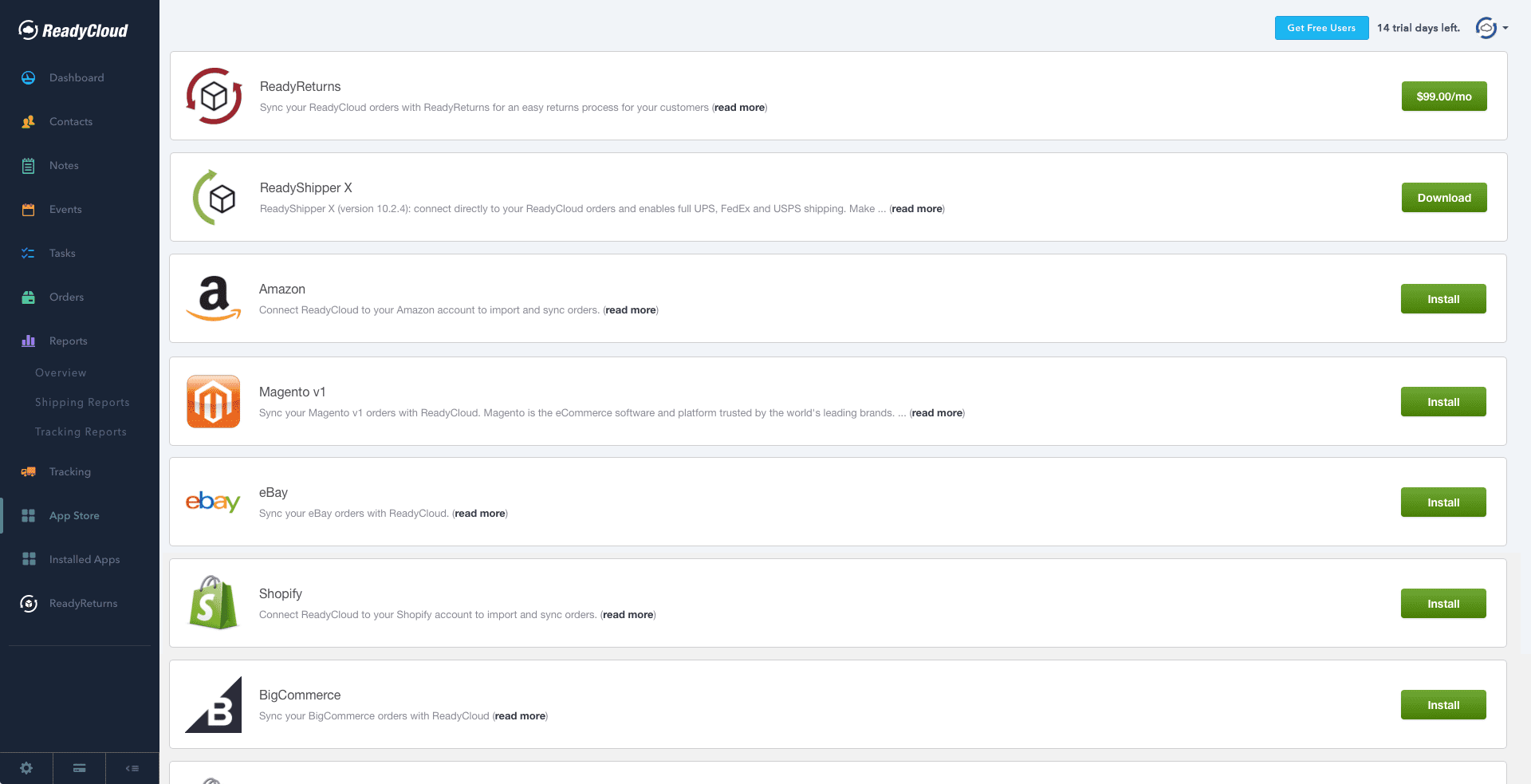Read more about eBay integration
Screen dimensions: 1531x784
(x=480, y=514)
